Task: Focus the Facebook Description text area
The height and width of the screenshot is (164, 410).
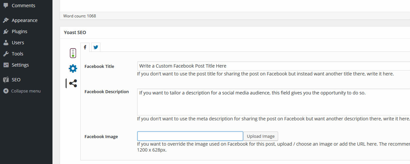Action: (x=274, y=102)
